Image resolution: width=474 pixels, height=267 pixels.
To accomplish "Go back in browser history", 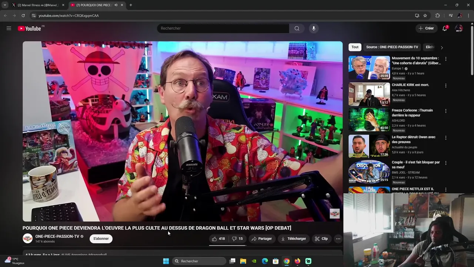I will 5,16.
